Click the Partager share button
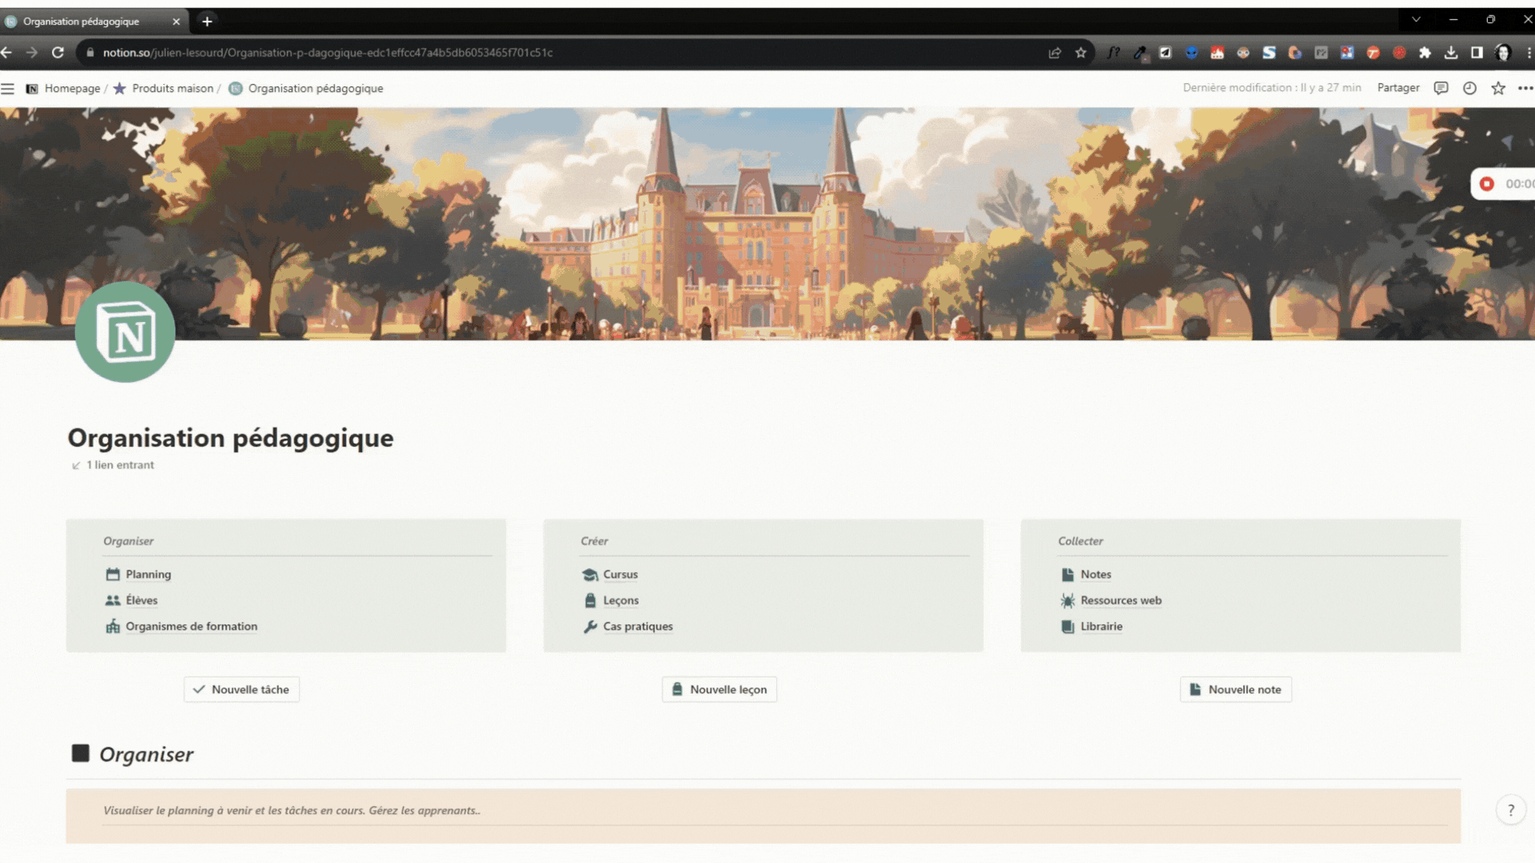Viewport: 1535px width, 863px height. coord(1397,88)
